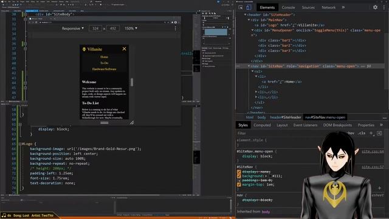
Task: Click the viewport width field showing 324
Action: tap(95, 29)
